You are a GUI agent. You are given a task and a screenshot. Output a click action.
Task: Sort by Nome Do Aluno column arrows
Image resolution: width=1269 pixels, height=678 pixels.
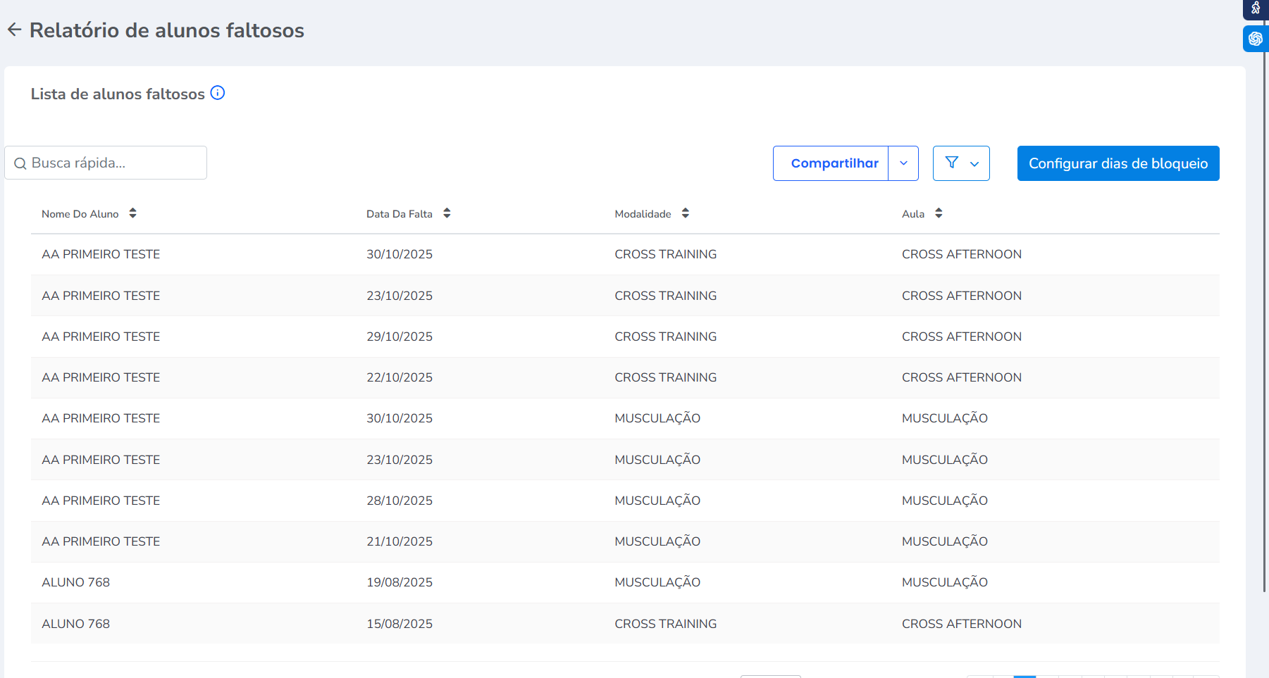(x=132, y=213)
